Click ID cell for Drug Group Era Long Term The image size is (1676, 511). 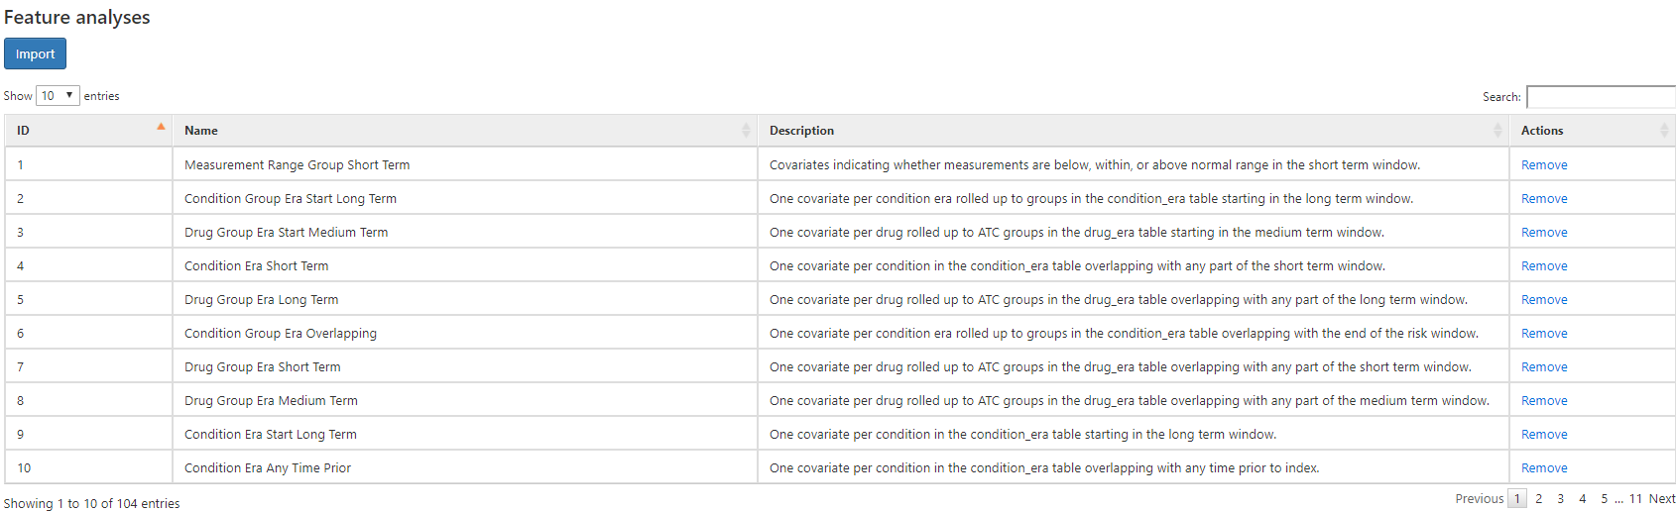click(88, 299)
